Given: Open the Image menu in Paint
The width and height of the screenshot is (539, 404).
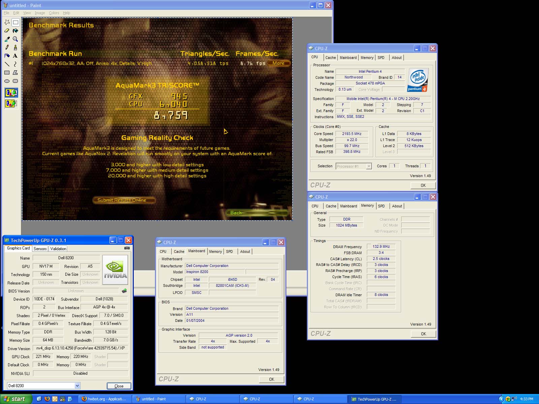Looking at the screenshot, I should point(40,13).
